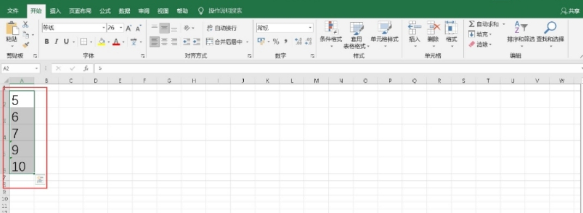Image resolution: width=583 pixels, height=213 pixels.
Task: Click the accounting number format icon
Action: pos(261,41)
